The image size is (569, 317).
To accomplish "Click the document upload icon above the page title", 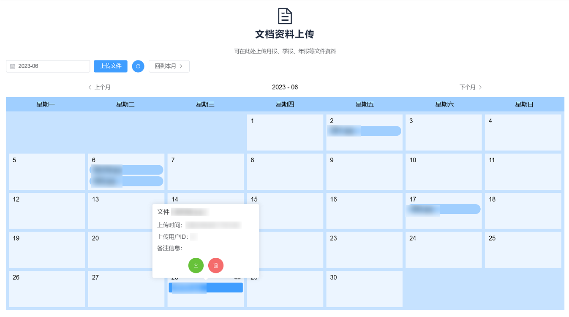I will 285,16.
